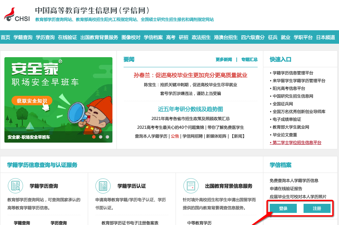Image resolution: width=339 pixels, height=225 pixels.
Task: Go to the 高考 nav item
Action: (x=171, y=37)
